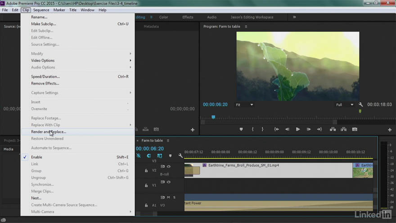396x223 pixels.
Task: Toggle sync lock for track V1
Action: [x=162, y=182]
